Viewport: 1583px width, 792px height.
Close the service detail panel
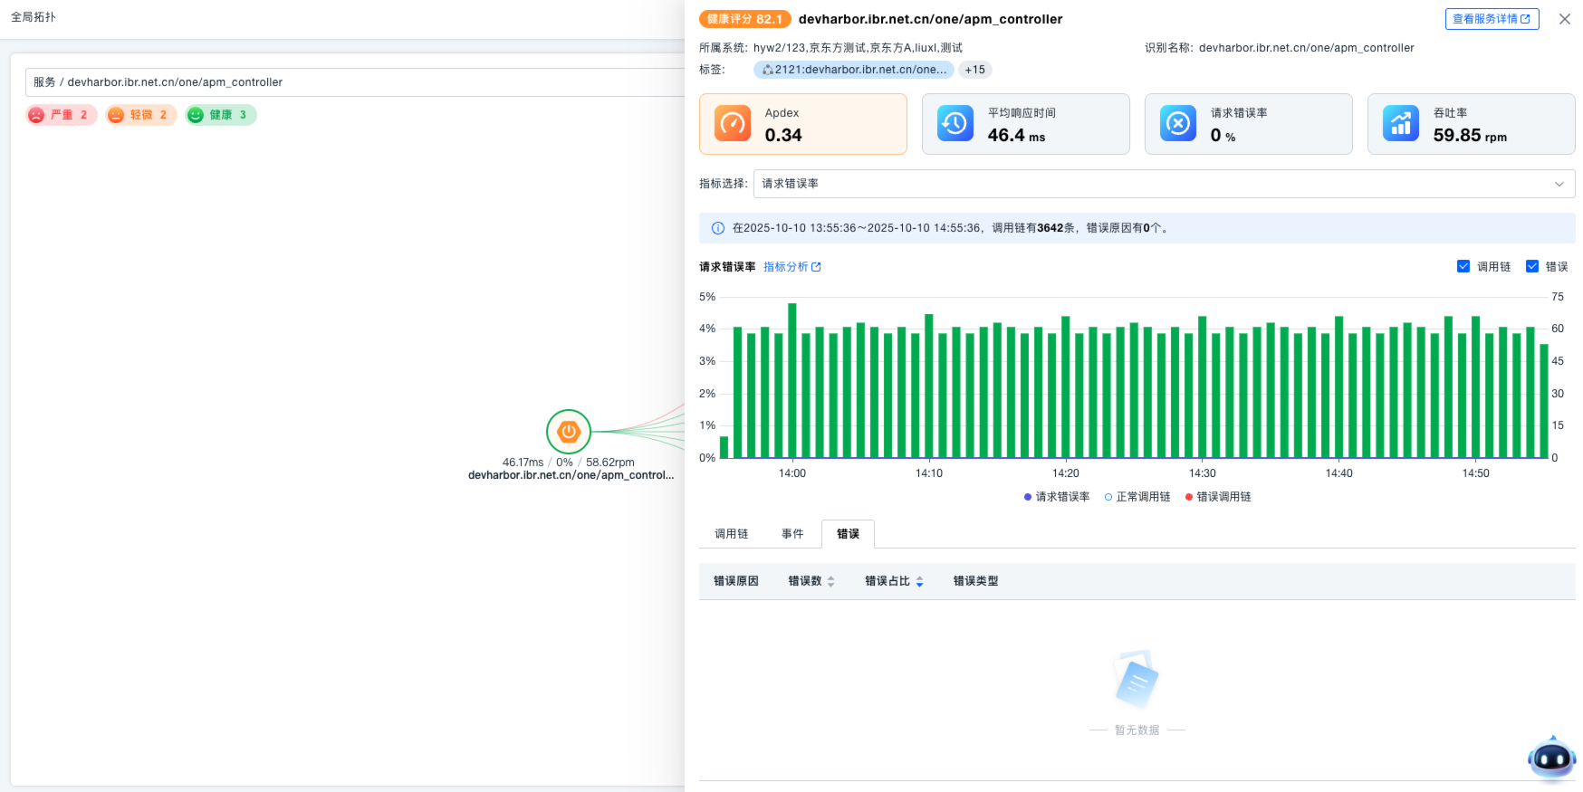point(1564,19)
